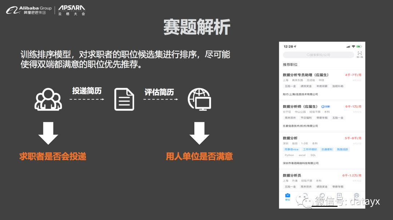
Task: Open the 数据分析师（应届生）job listing
Action: tap(322, 116)
